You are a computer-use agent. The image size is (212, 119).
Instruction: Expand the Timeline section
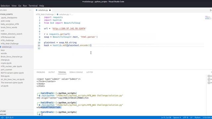[3, 114]
